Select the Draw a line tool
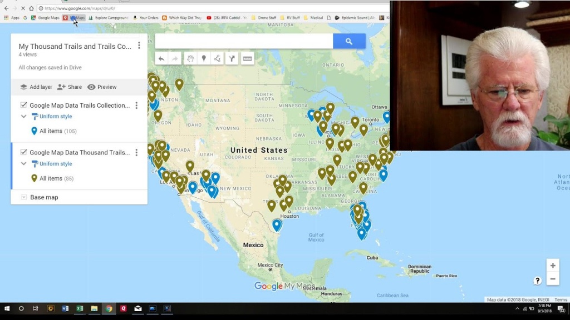570x320 pixels. pos(217,59)
